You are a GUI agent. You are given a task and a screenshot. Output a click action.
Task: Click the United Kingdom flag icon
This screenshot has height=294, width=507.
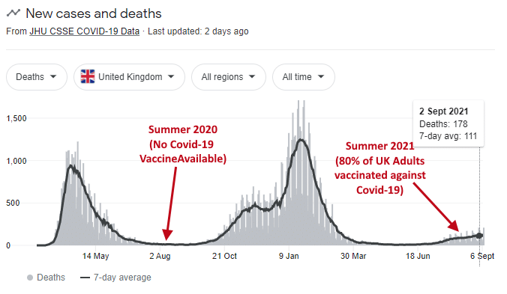(x=88, y=77)
